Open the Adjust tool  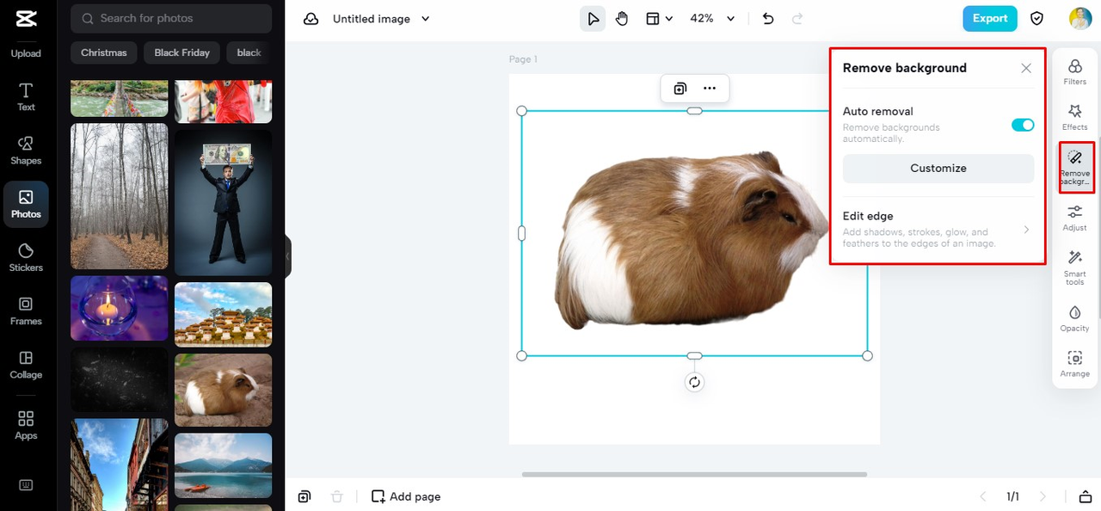point(1075,219)
